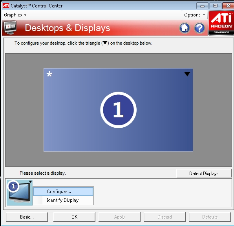Click the Defaults button

210,217
